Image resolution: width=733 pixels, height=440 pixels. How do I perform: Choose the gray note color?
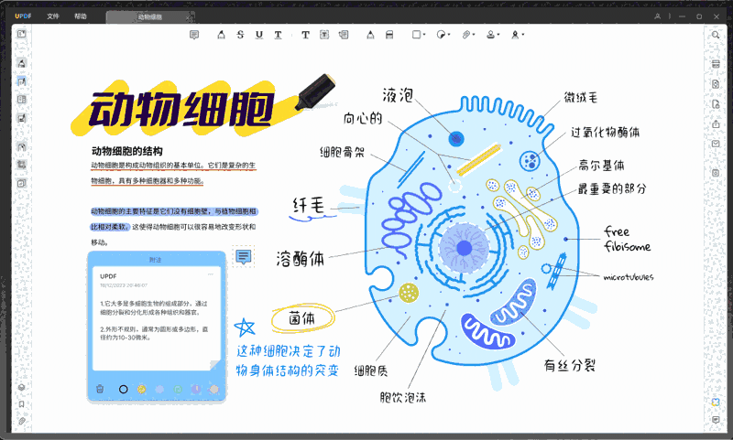click(x=213, y=389)
